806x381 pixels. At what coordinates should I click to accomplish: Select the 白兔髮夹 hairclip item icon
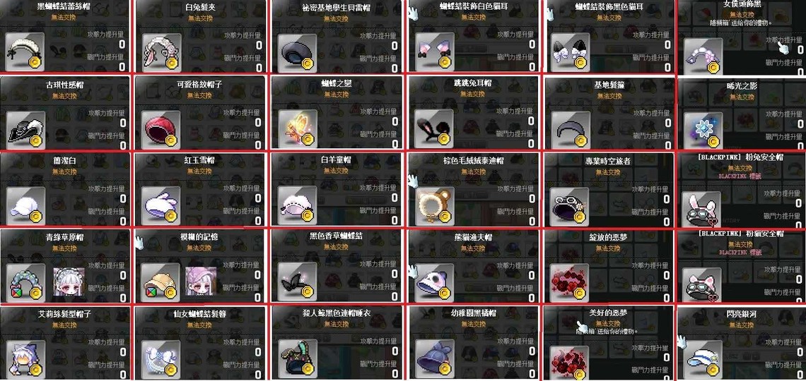161,53
